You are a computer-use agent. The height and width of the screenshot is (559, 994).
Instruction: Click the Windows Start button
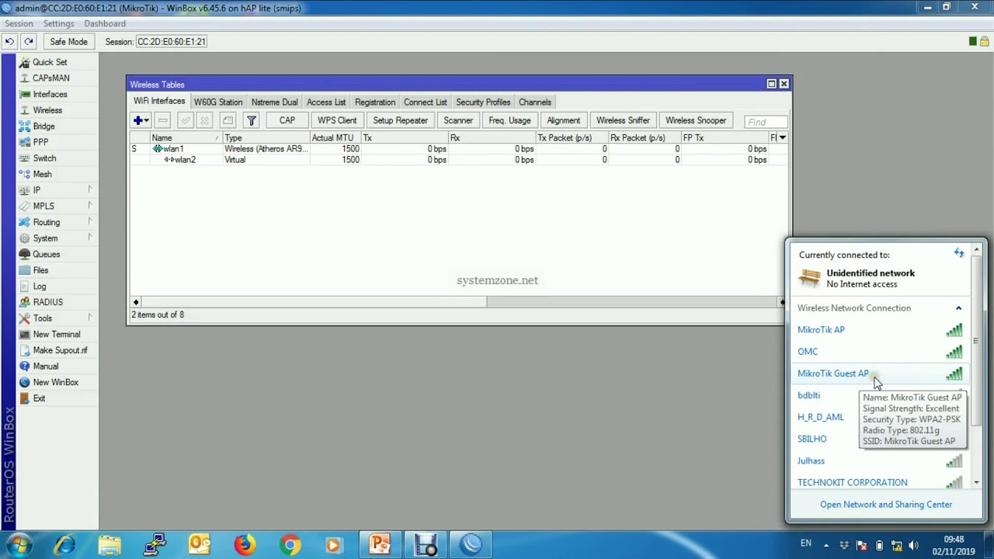point(19,544)
